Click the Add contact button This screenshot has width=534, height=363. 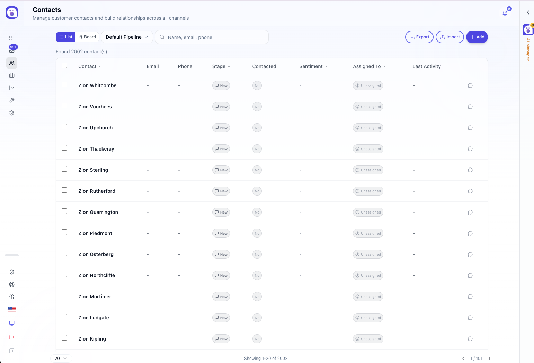pyautogui.click(x=477, y=37)
